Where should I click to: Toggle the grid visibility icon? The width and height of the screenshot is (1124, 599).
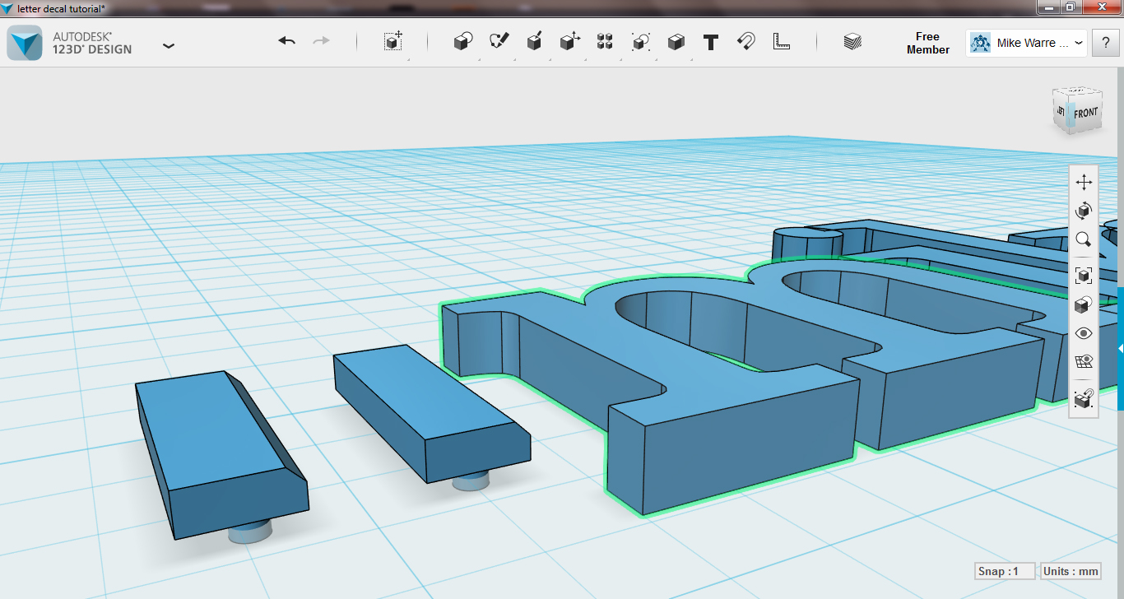(1084, 362)
